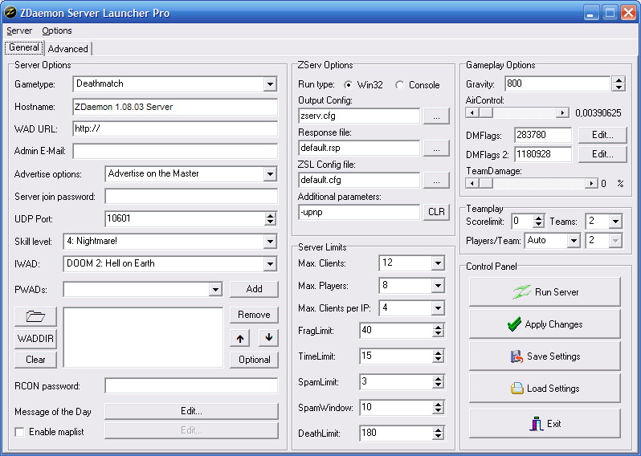Switch to the Advanced tab
Screen dimensions: 641x456
tap(68, 49)
